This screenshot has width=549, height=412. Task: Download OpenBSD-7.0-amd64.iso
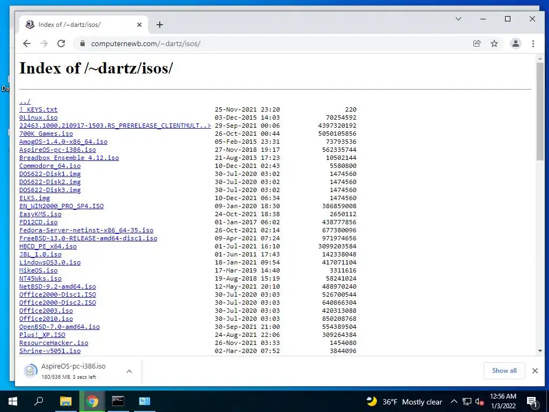coord(60,327)
